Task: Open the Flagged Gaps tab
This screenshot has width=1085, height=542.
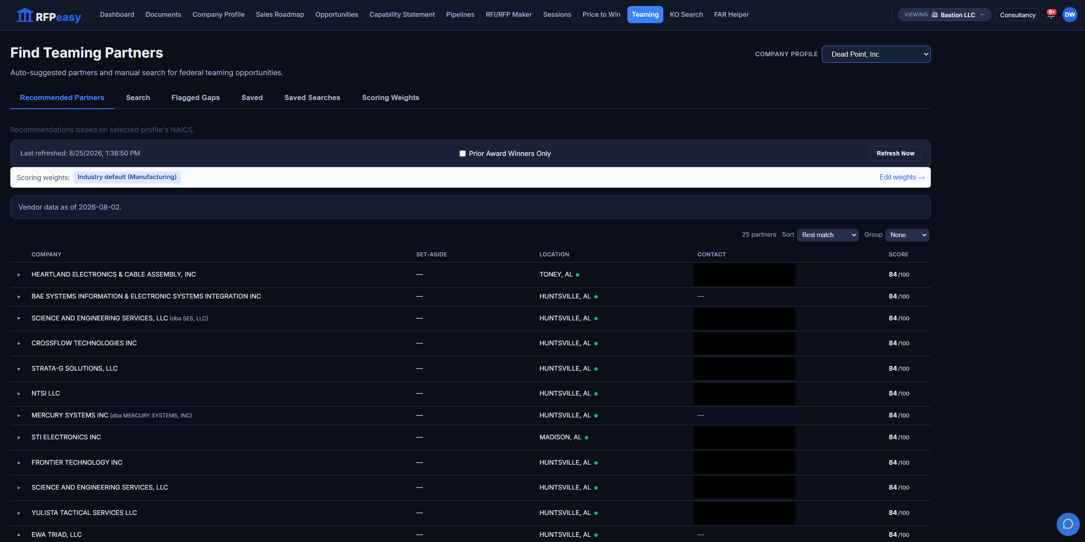Action: tap(195, 97)
